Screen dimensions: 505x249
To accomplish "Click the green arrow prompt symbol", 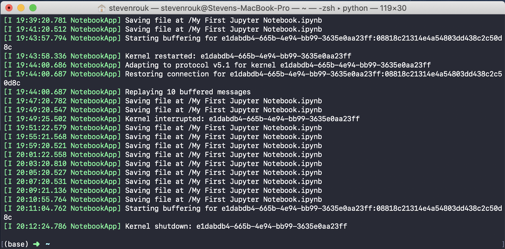I will tap(36, 244).
